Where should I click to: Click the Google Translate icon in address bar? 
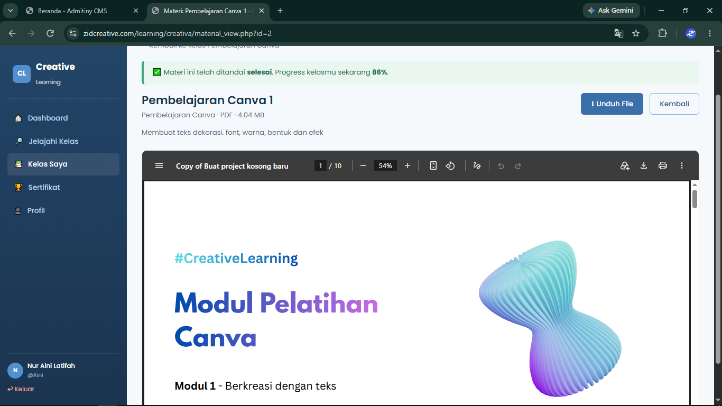click(618, 33)
